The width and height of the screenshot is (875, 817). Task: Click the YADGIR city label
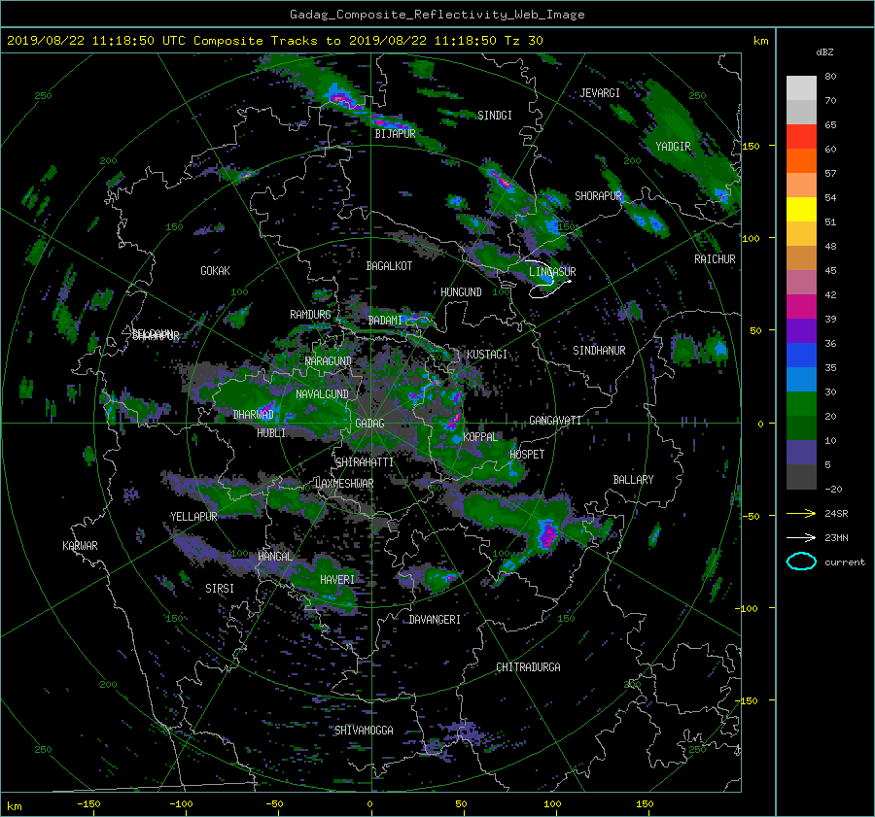[x=673, y=147]
